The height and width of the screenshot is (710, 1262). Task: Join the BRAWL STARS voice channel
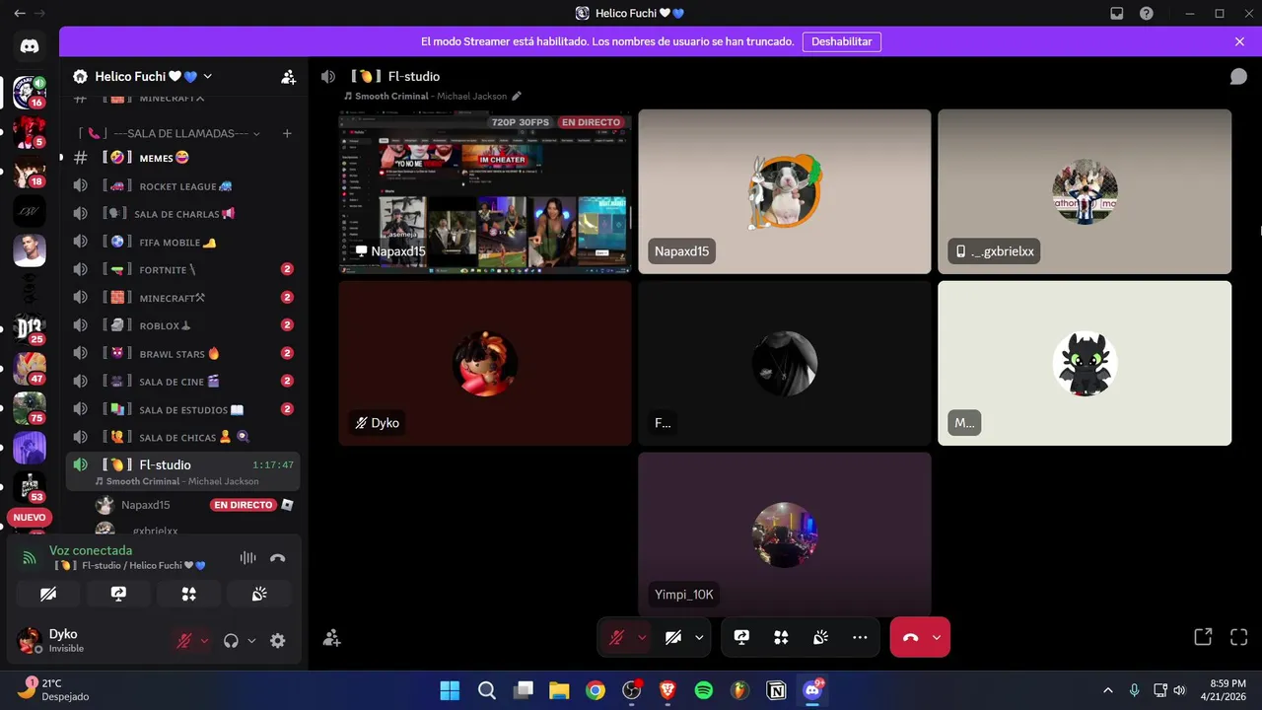click(182, 353)
